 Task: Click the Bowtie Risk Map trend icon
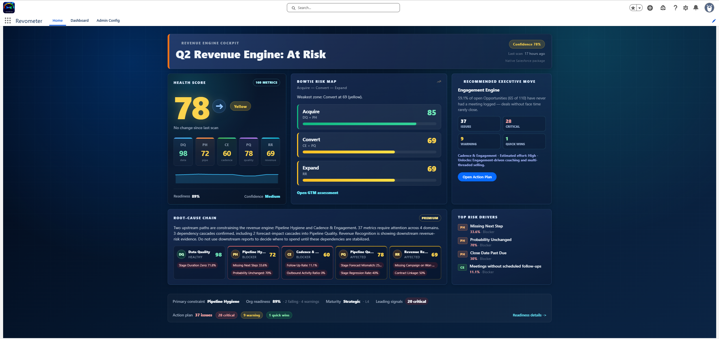click(x=439, y=82)
